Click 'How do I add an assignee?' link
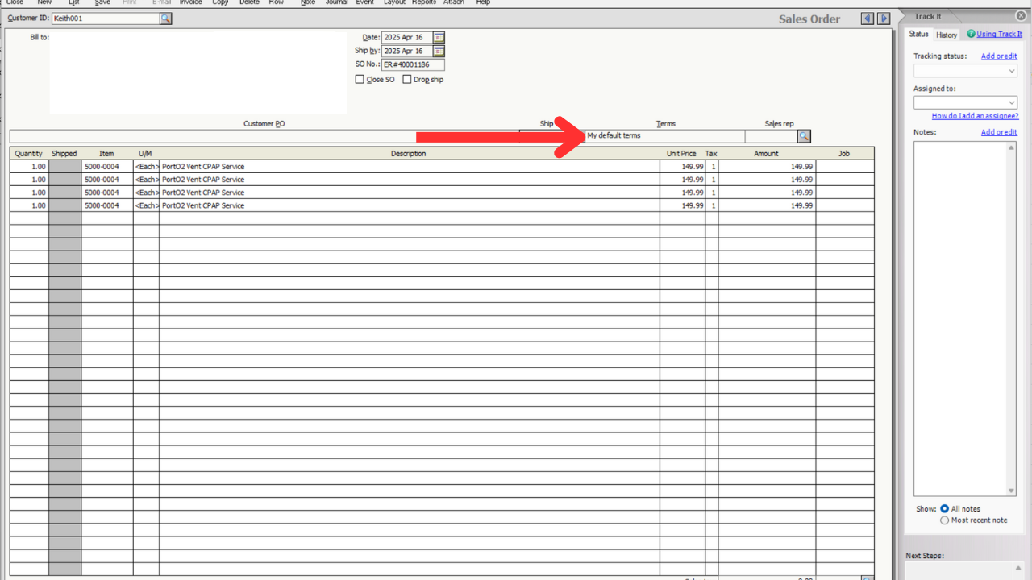The image size is (1032, 580). coord(975,116)
